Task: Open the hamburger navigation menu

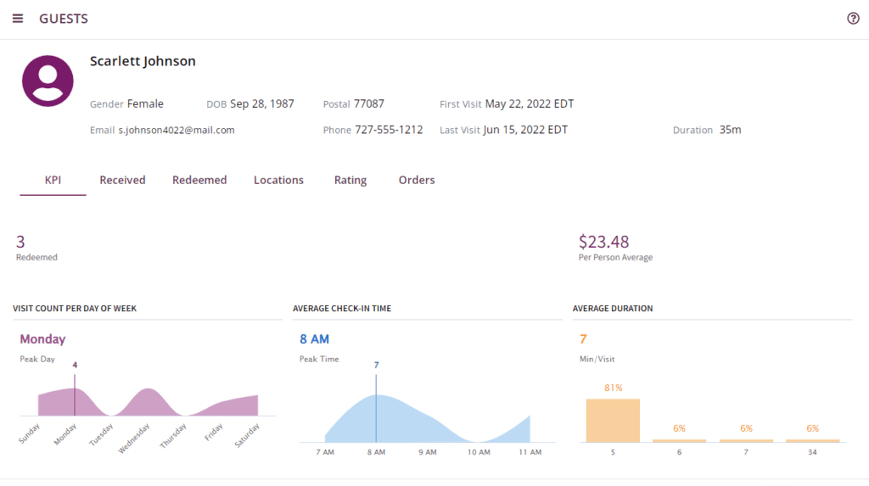Action: click(18, 19)
